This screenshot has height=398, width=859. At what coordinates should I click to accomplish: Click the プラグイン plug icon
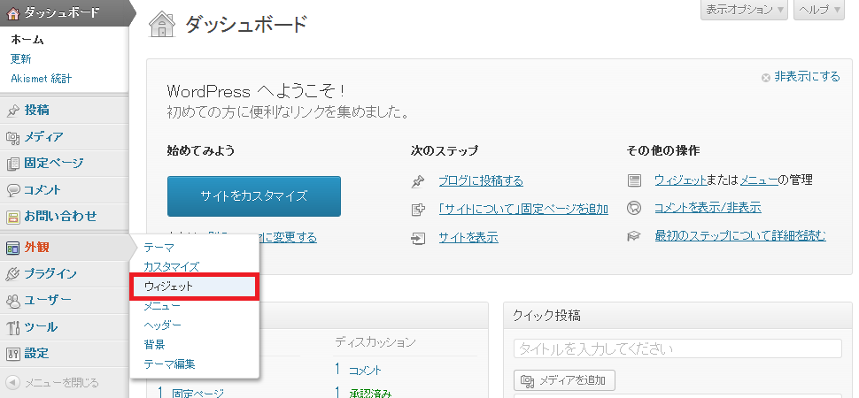(x=12, y=274)
